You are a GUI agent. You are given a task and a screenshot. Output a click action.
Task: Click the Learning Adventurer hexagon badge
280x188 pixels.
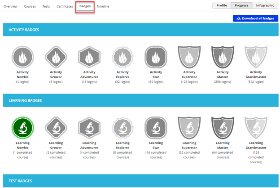pyautogui.click(x=89, y=128)
